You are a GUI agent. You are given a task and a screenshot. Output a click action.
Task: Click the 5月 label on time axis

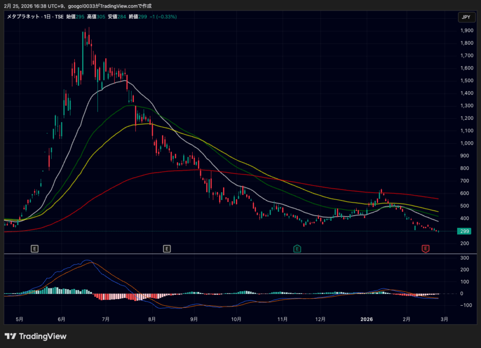19,319
